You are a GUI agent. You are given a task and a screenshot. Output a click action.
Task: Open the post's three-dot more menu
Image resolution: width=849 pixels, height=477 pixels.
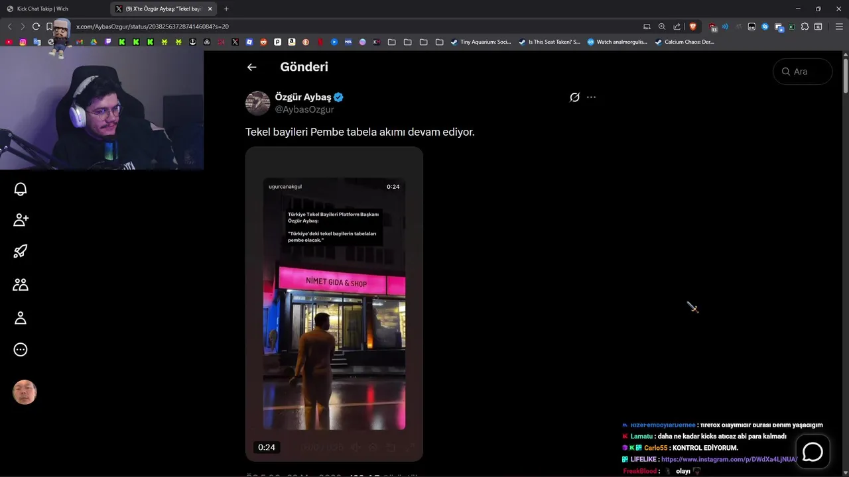(x=591, y=97)
